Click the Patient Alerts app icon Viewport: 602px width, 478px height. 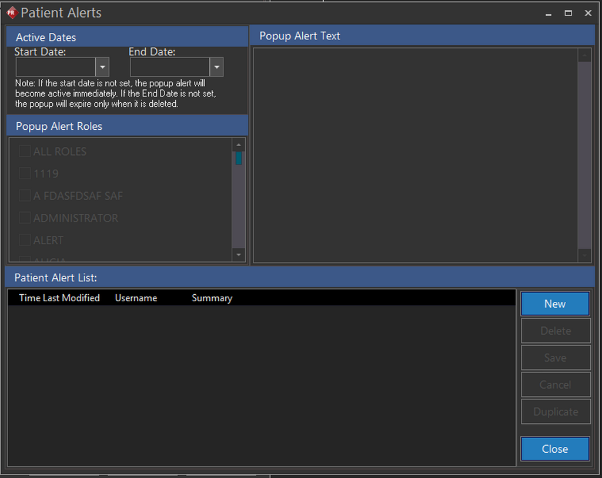click(11, 12)
